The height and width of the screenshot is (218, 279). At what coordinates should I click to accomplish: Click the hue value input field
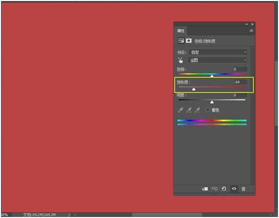coord(240,69)
